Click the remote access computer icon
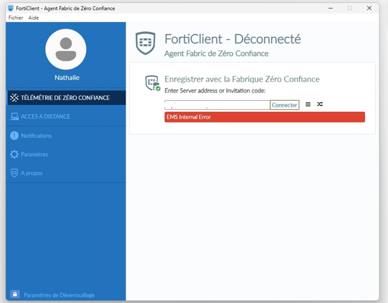 (14, 117)
